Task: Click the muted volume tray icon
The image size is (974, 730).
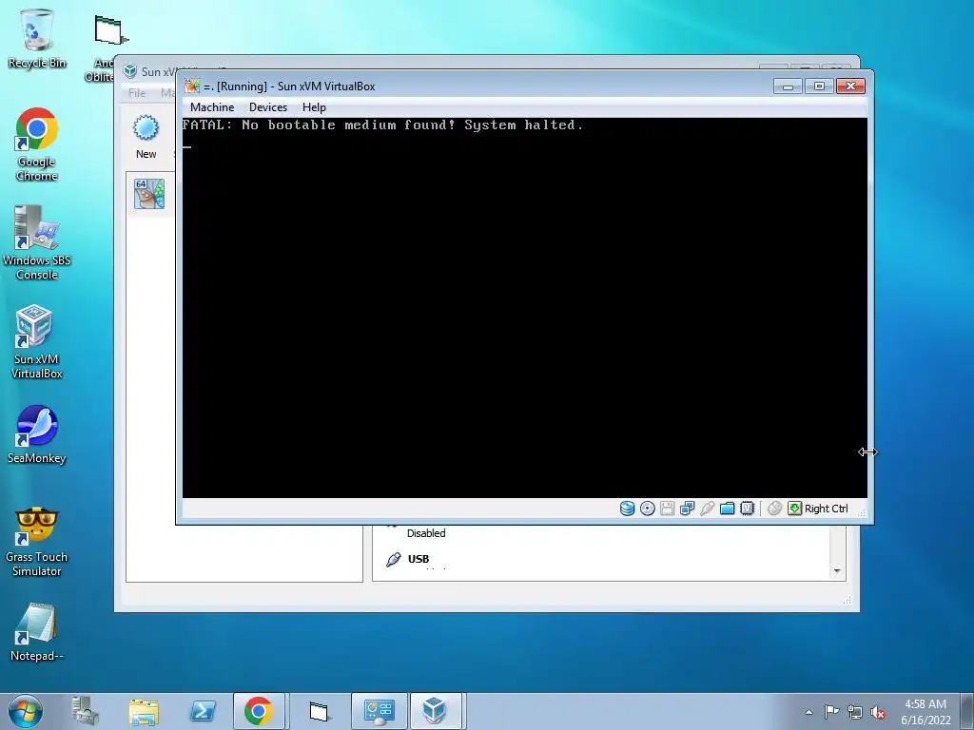Action: pyautogui.click(x=878, y=712)
